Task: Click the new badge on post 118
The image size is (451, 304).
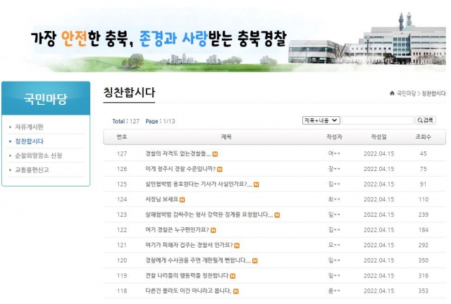Action: coord(236,291)
